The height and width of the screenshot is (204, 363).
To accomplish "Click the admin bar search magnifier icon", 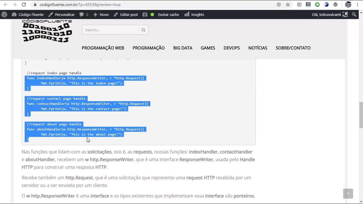I will coord(354,14).
